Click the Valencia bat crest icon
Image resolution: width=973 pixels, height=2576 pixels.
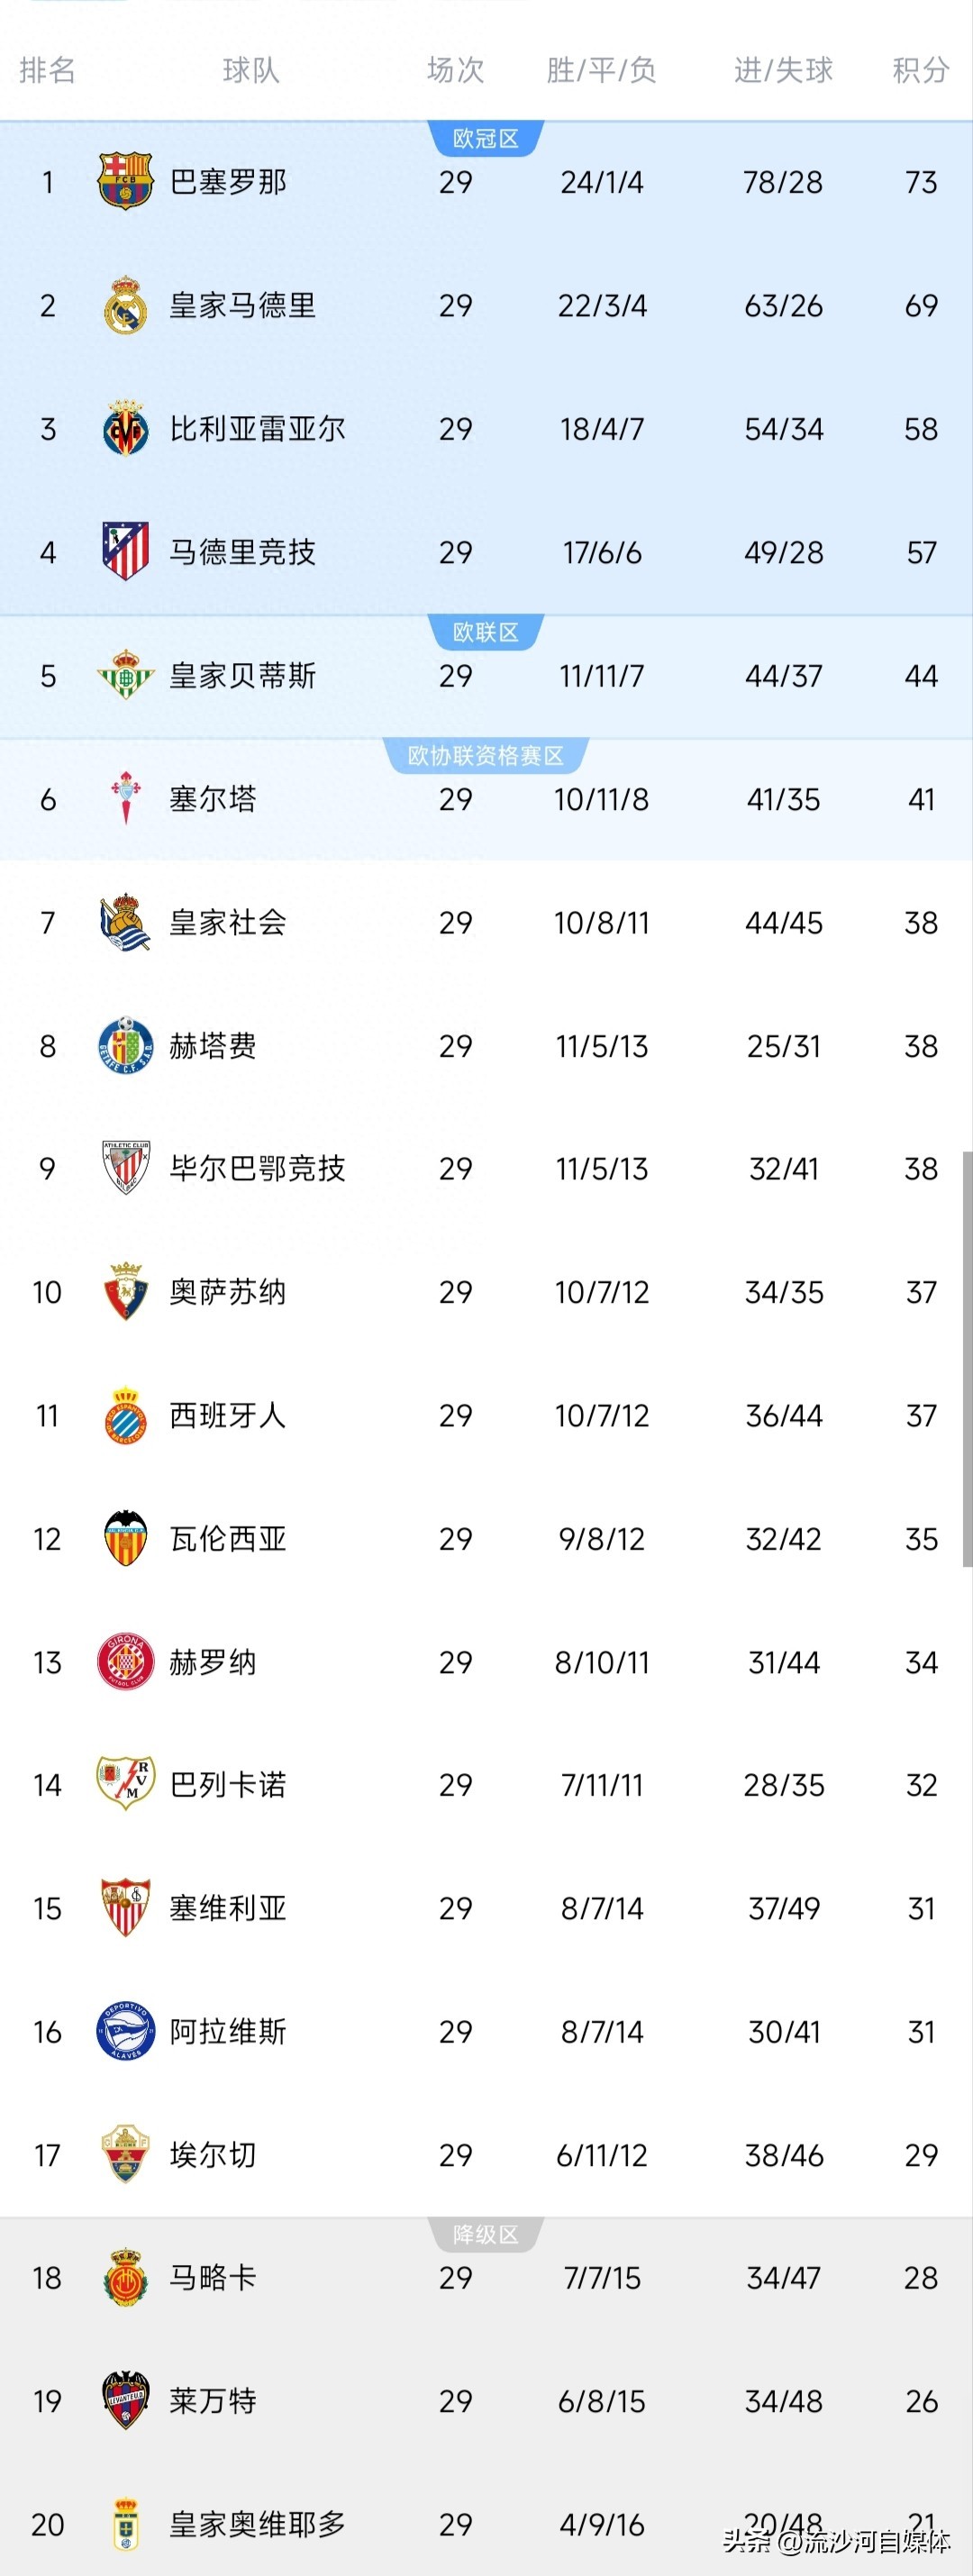[x=125, y=1538]
